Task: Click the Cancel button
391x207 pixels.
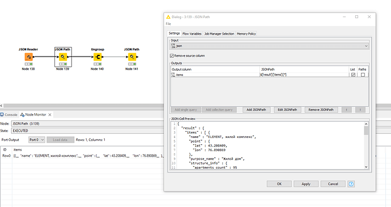Action: click(333, 184)
